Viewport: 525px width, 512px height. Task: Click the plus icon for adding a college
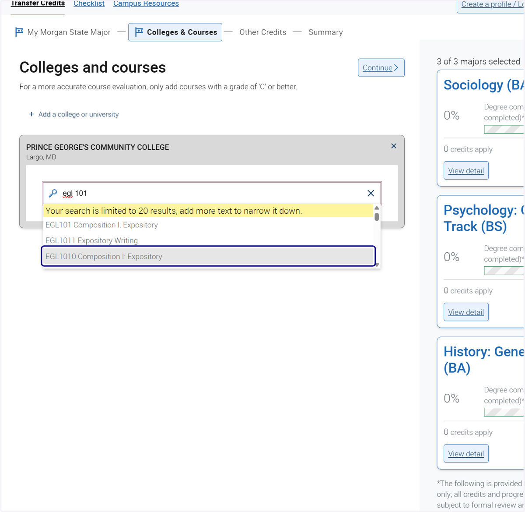coord(31,114)
